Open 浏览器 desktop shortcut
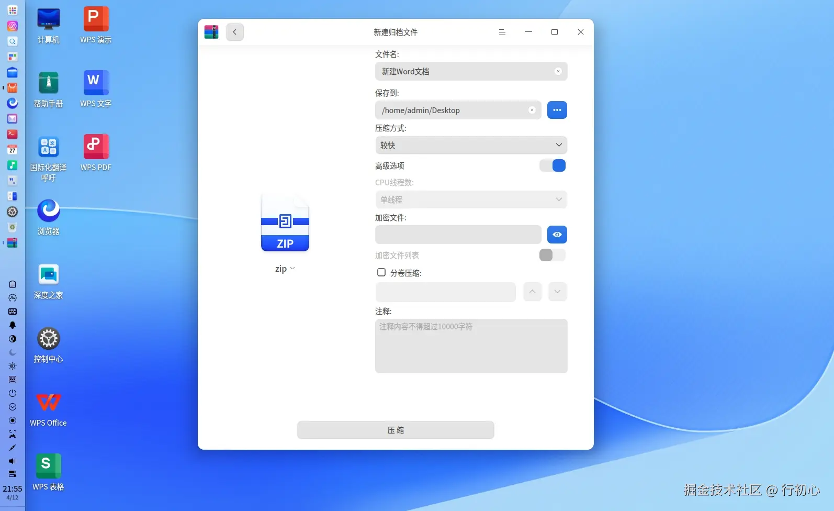The width and height of the screenshot is (834, 511). [x=49, y=217]
